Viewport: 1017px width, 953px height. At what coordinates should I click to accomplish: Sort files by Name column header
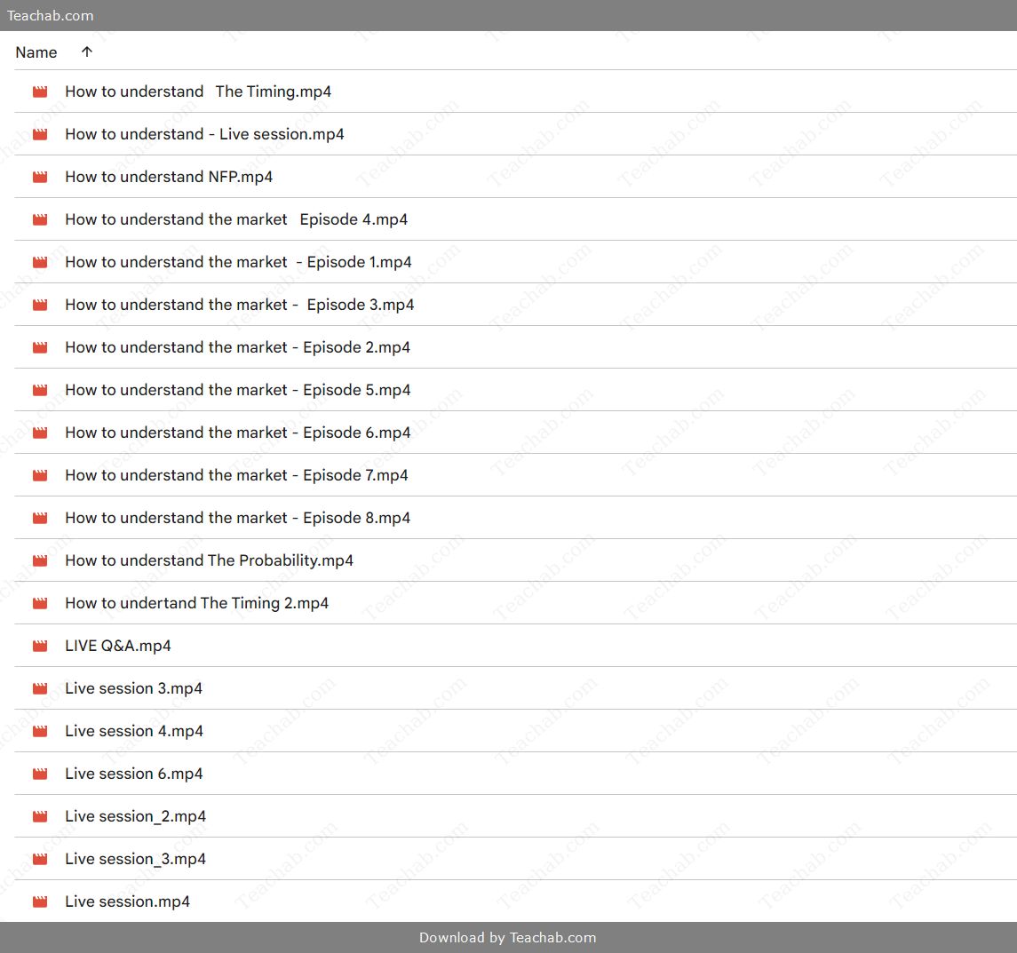(x=36, y=52)
